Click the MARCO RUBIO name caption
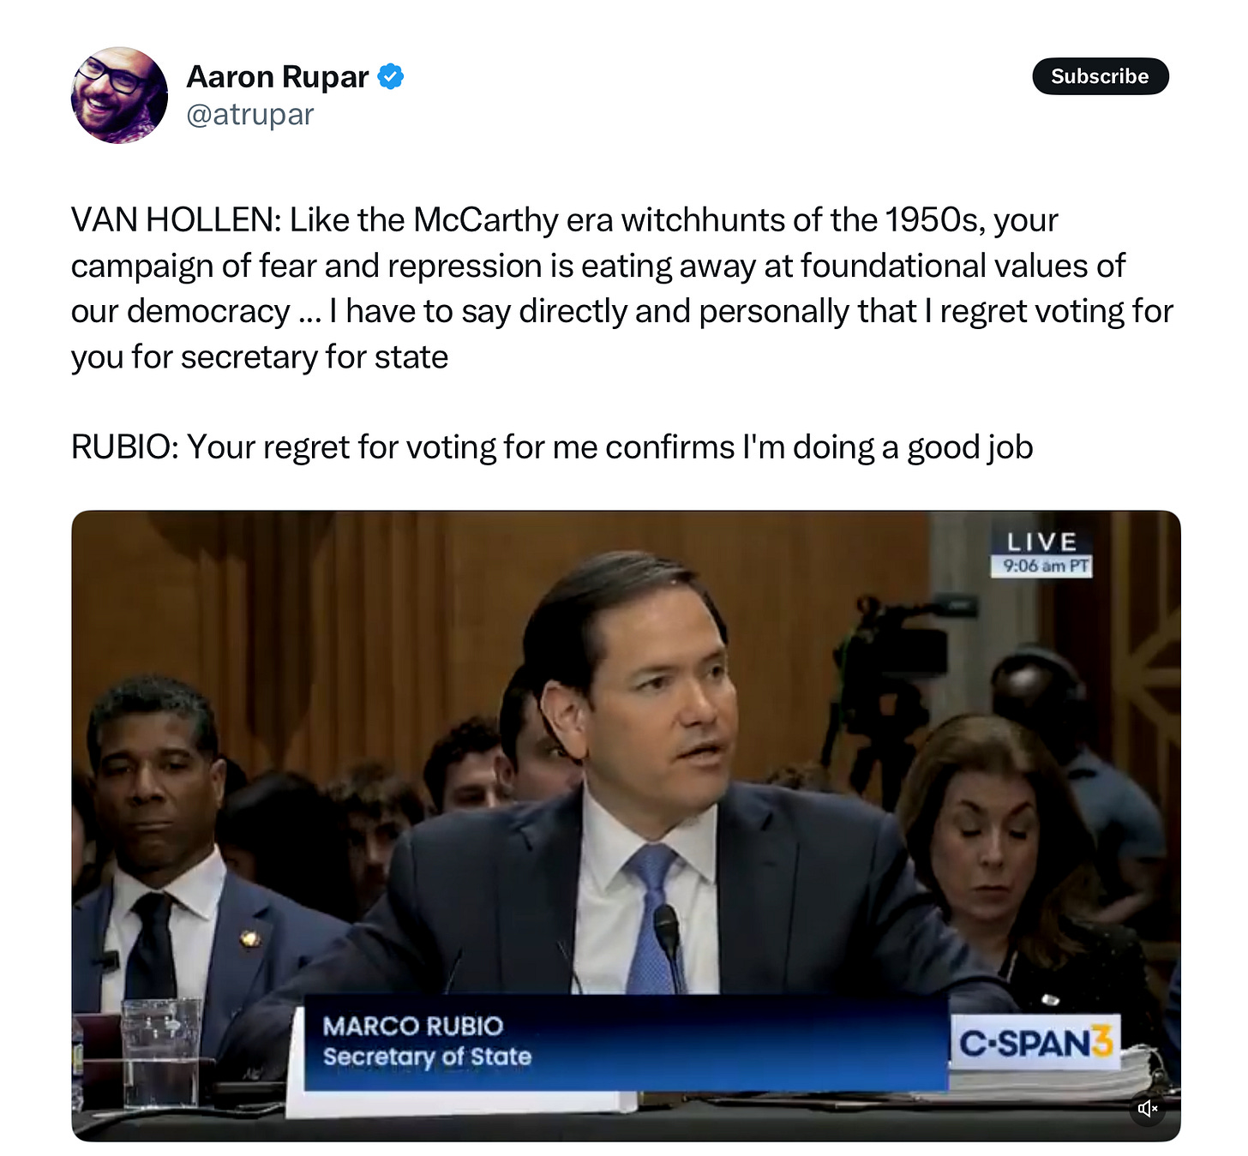1248x1156 pixels. 413,1026
